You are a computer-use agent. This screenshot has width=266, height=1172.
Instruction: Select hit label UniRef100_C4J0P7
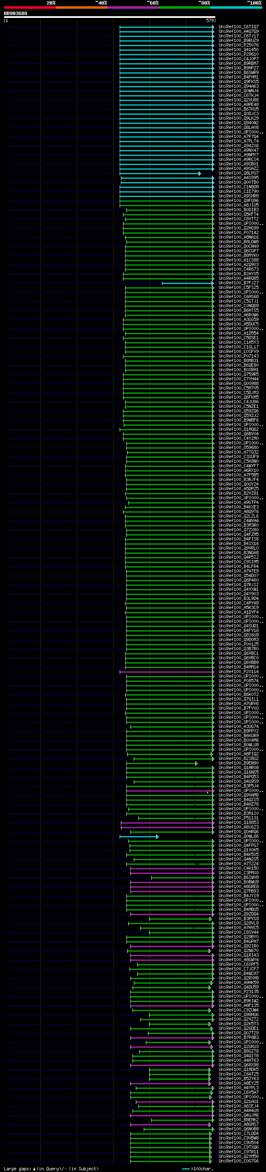coord(239,59)
